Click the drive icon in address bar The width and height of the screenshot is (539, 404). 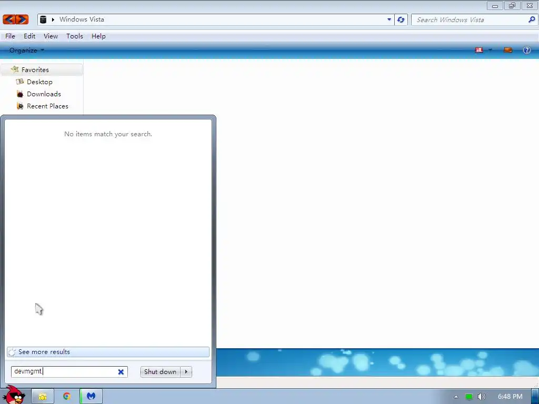pyautogui.click(x=43, y=19)
